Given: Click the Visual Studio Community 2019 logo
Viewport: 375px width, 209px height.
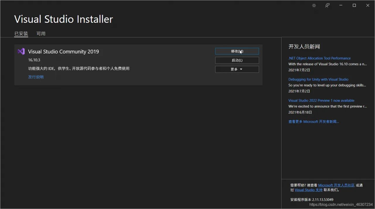Looking at the screenshot, I should click(x=21, y=52).
